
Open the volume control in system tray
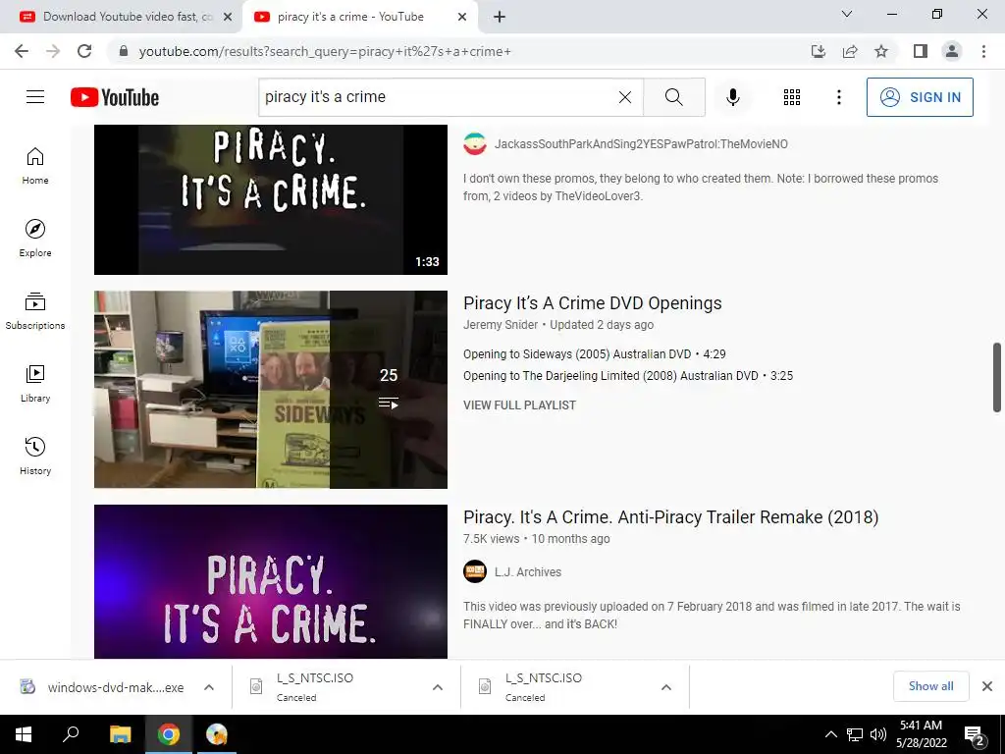tap(878, 734)
